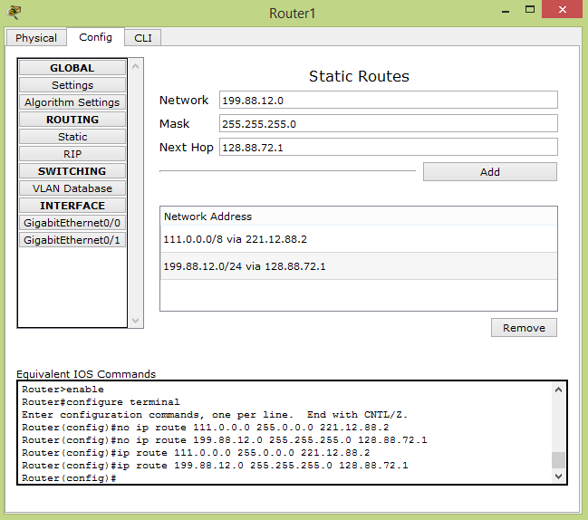Viewport: 588px width, 520px height.
Task: Select the GLOBAL section header
Action: 72,68
